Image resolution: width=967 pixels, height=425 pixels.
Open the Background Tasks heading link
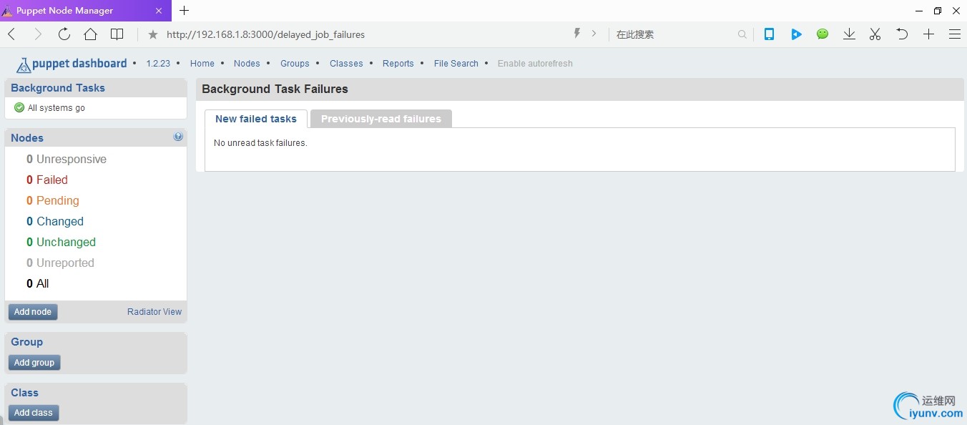pos(58,88)
